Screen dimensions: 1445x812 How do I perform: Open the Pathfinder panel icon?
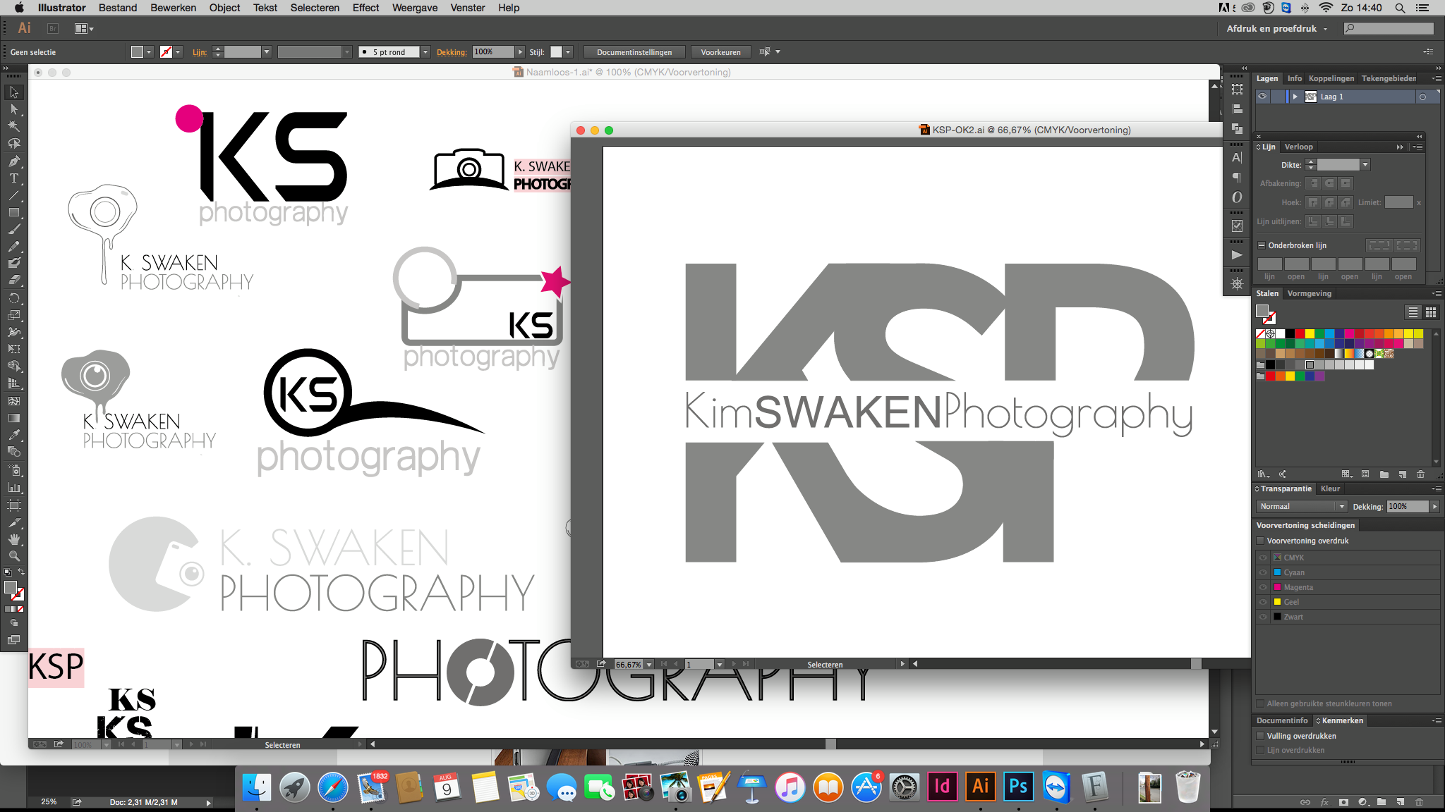tap(1237, 128)
